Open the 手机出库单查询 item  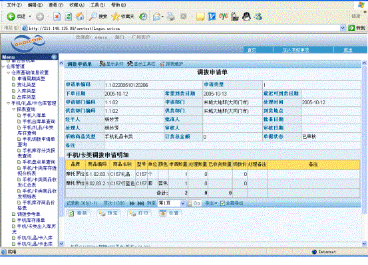click(39, 122)
